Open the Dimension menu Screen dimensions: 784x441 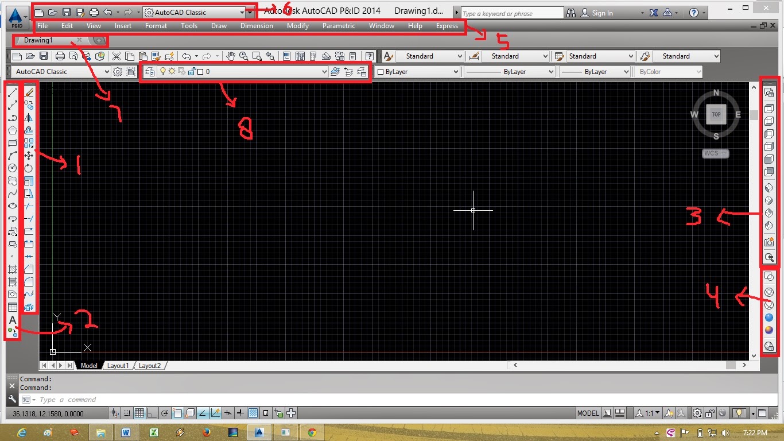pyautogui.click(x=257, y=26)
